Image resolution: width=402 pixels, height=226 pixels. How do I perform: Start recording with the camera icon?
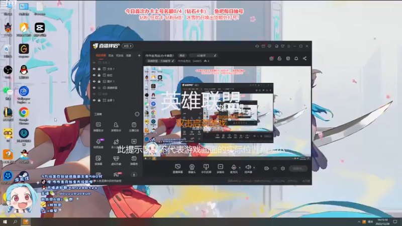point(267,168)
